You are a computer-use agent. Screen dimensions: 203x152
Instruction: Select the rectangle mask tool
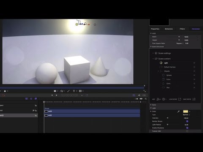pos(80,91)
